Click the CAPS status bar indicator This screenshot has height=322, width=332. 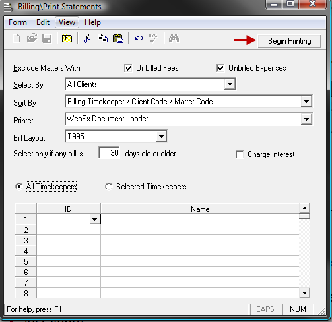(265, 309)
